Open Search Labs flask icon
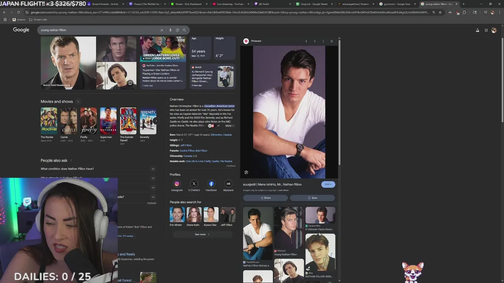The width and height of the screenshot is (504, 283). point(478,30)
